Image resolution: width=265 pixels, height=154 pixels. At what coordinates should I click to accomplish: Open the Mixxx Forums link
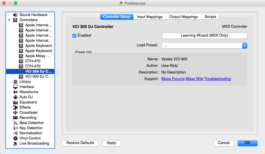pyautogui.click(x=173, y=79)
